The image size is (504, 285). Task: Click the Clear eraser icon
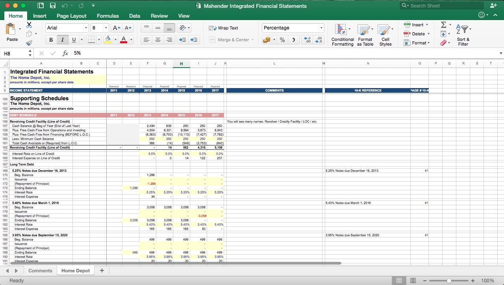[x=444, y=42]
